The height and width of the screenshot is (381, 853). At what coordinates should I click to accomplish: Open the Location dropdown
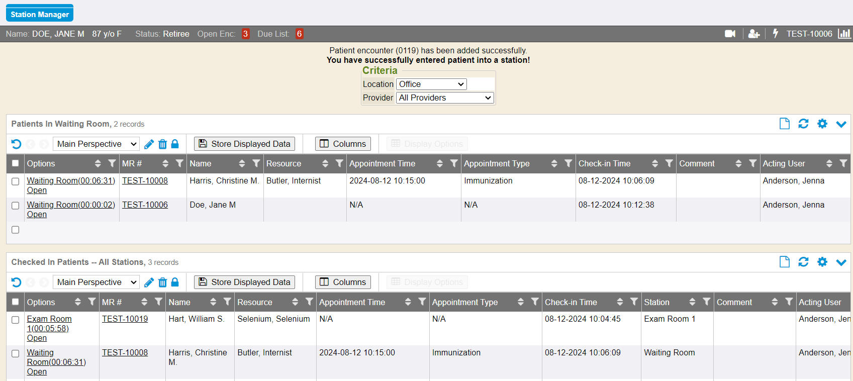coord(431,84)
